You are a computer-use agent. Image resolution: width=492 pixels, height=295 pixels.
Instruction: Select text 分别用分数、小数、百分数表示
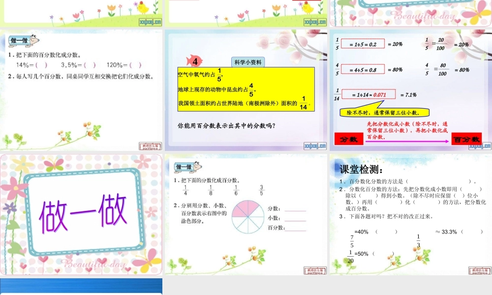201,213
